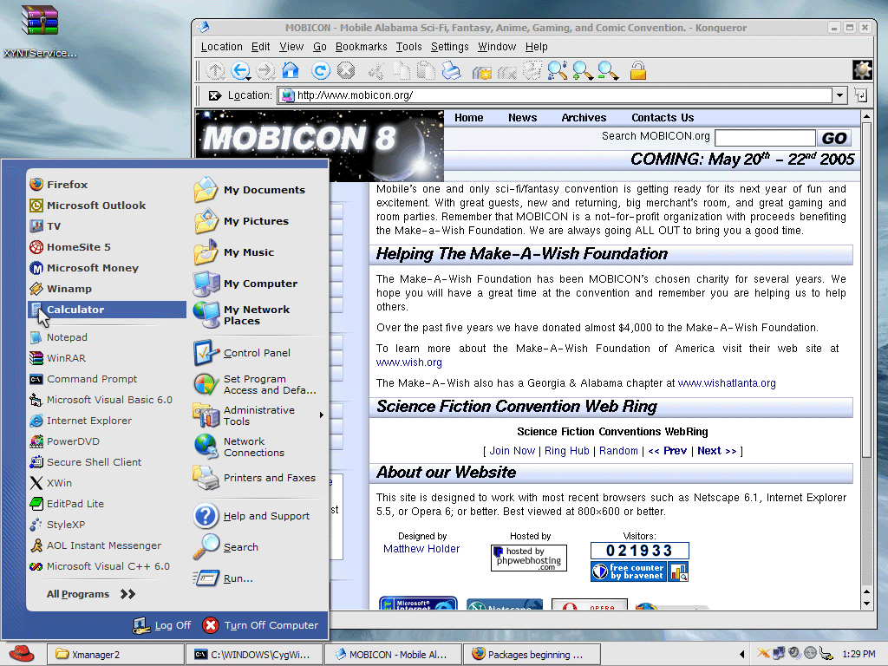Click the Forward arrow in Konqueror toolbar
Viewport: 888px width, 666px height.
tap(265, 71)
